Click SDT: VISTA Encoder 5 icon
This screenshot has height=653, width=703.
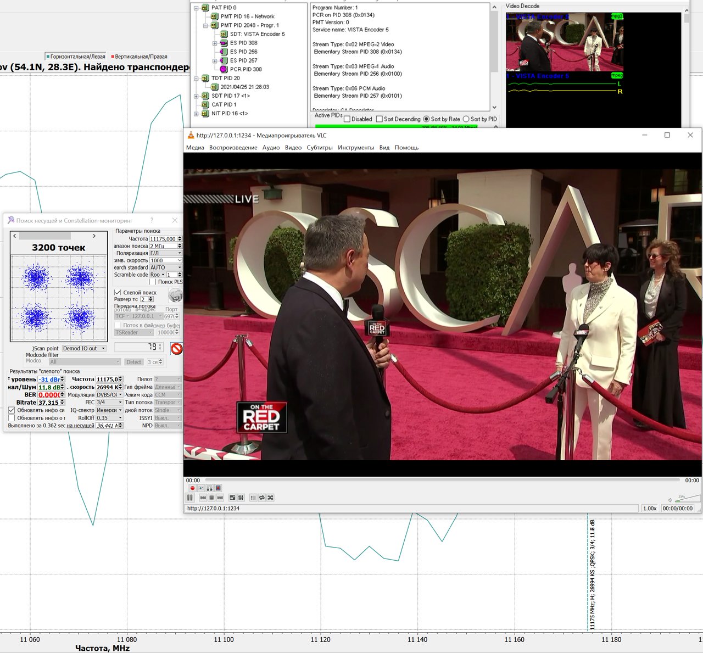pyautogui.click(x=224, y=34)
